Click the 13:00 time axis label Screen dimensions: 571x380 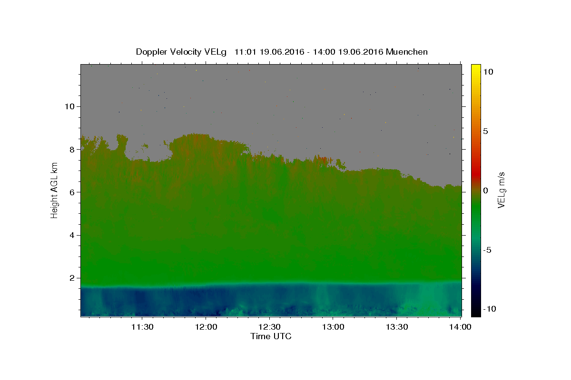[x=333, y=327]
